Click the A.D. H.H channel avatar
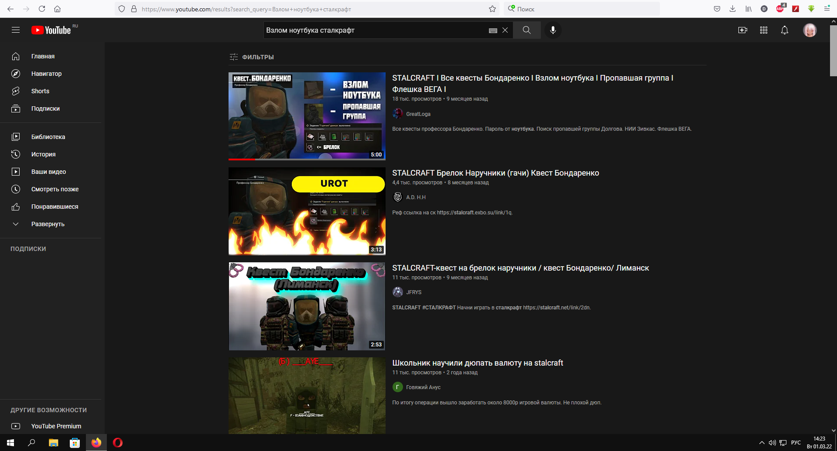The height and width of the screenshot is (451, 837). click(398, 197)
